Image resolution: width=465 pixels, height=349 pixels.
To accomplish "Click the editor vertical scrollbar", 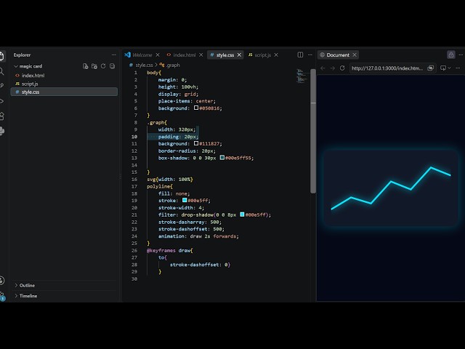I will tap(313, 131).
